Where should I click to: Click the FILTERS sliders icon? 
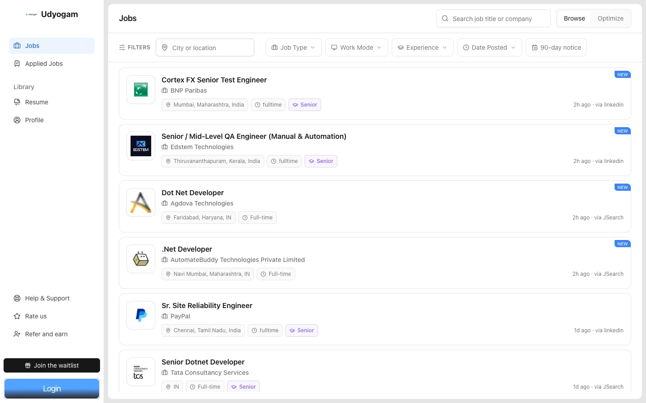pos(122,47)
